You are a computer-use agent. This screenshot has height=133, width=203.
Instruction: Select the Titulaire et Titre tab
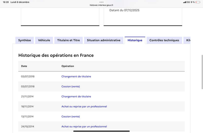[69, 40]
